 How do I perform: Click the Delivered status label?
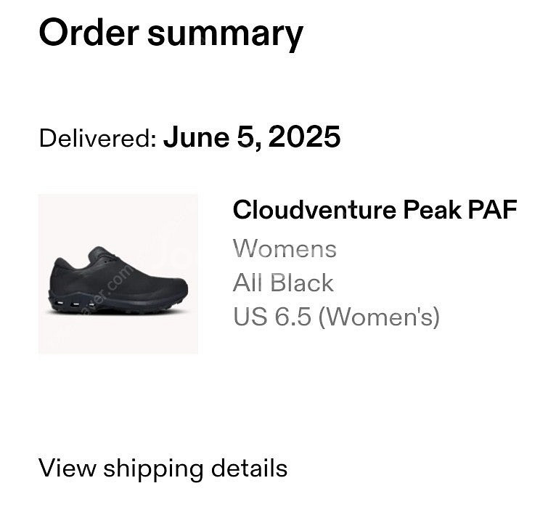coord(97,138)
